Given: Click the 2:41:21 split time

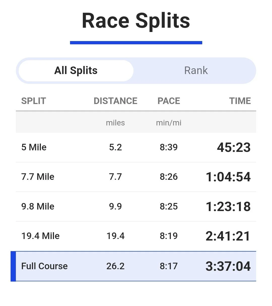Looking at the screenshot, I should pyautogui.click(x=228, y=236).
